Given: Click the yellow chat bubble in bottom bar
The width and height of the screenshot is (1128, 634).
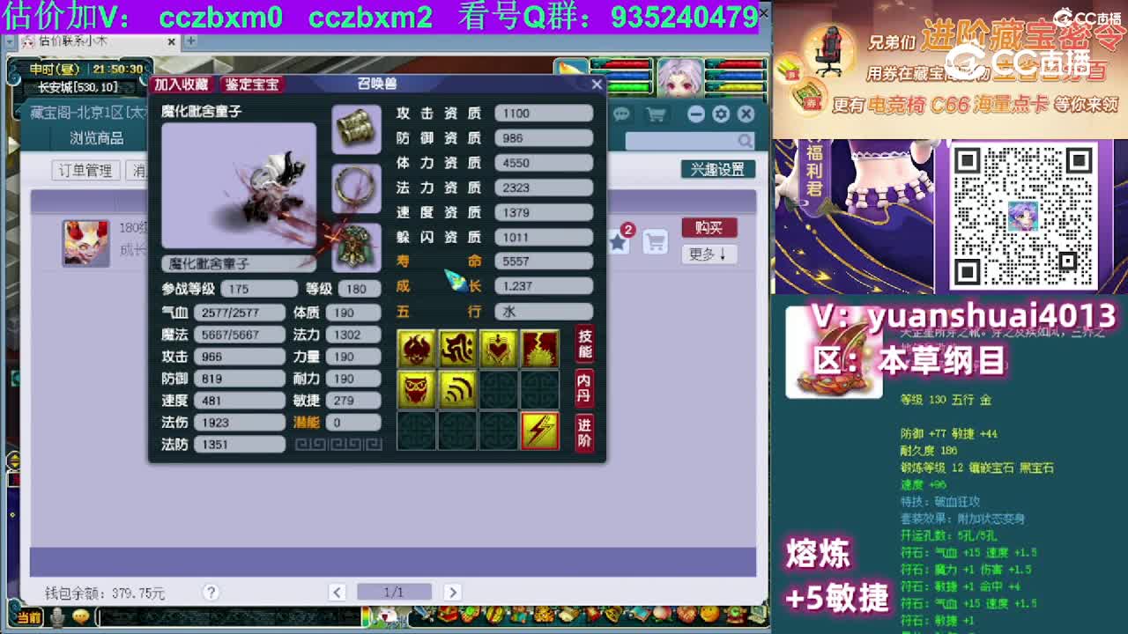Looking at the screenshot, I should (81, 617).
